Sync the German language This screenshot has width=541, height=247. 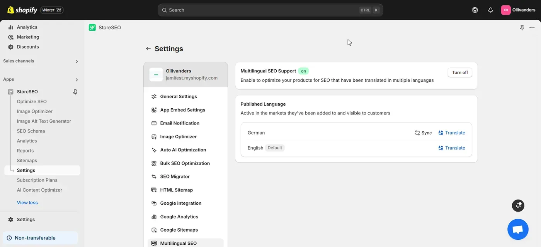[423, 133]
